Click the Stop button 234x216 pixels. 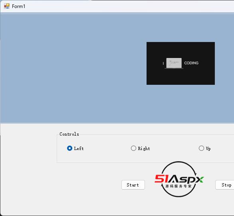coord(225,185)
